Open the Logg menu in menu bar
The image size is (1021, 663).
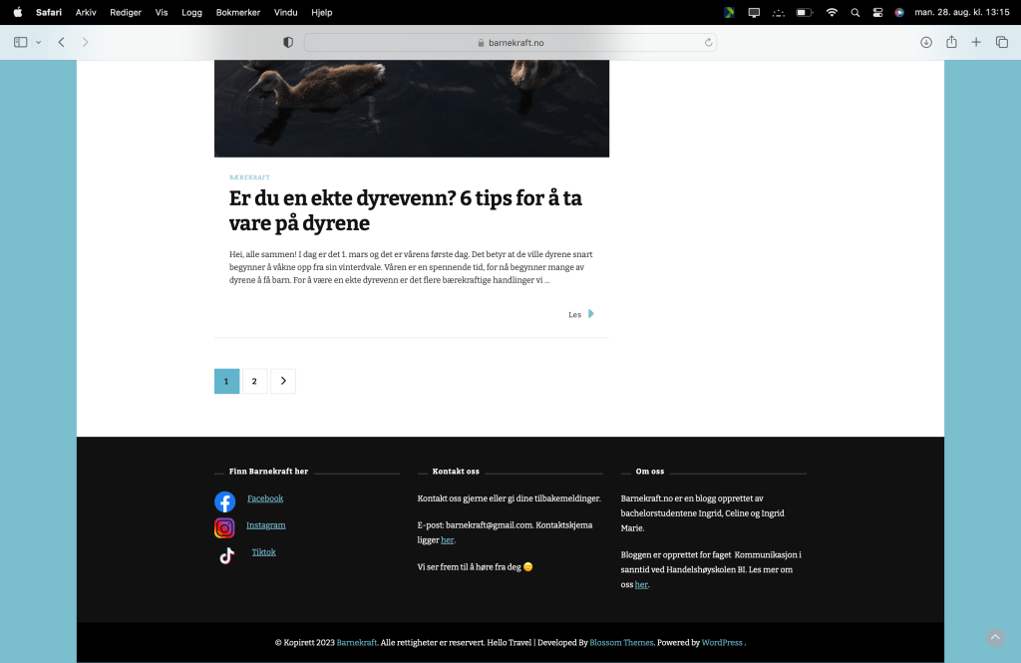tap(191, 13)
